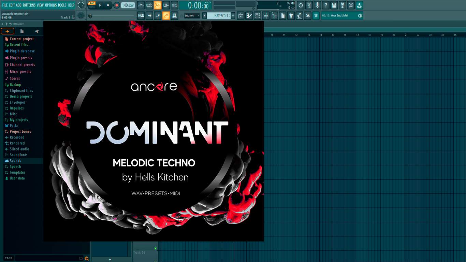466x262 pixels.
Task: Toggle blend recording overdub
Action: click(x=166, y=5)
